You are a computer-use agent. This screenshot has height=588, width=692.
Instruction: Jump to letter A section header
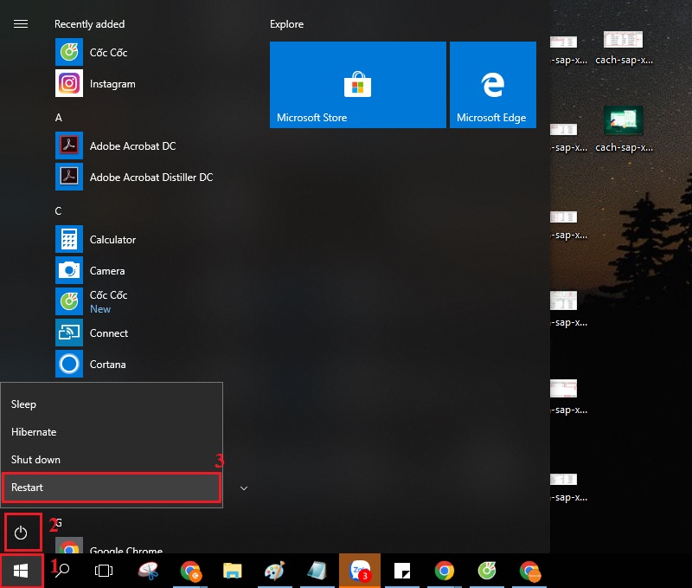59,117
